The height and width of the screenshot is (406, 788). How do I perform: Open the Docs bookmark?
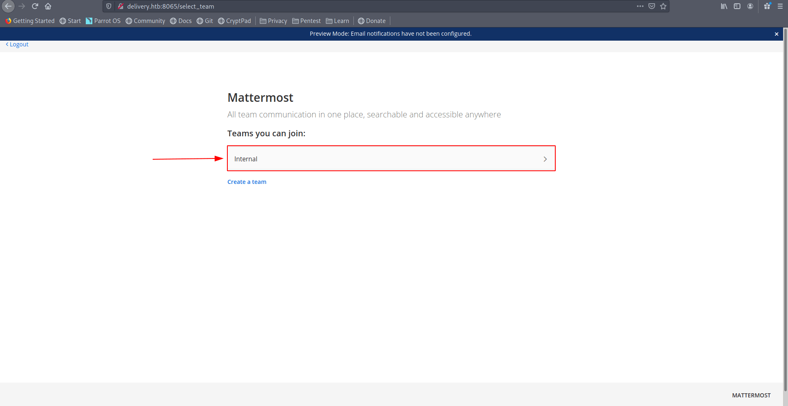pyautogui.click(x=181, y=21)
